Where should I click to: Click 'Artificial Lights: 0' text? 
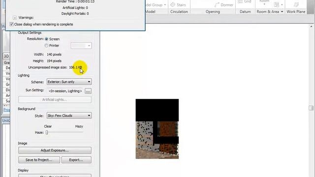pyautogui.click(x=75, y=8)
